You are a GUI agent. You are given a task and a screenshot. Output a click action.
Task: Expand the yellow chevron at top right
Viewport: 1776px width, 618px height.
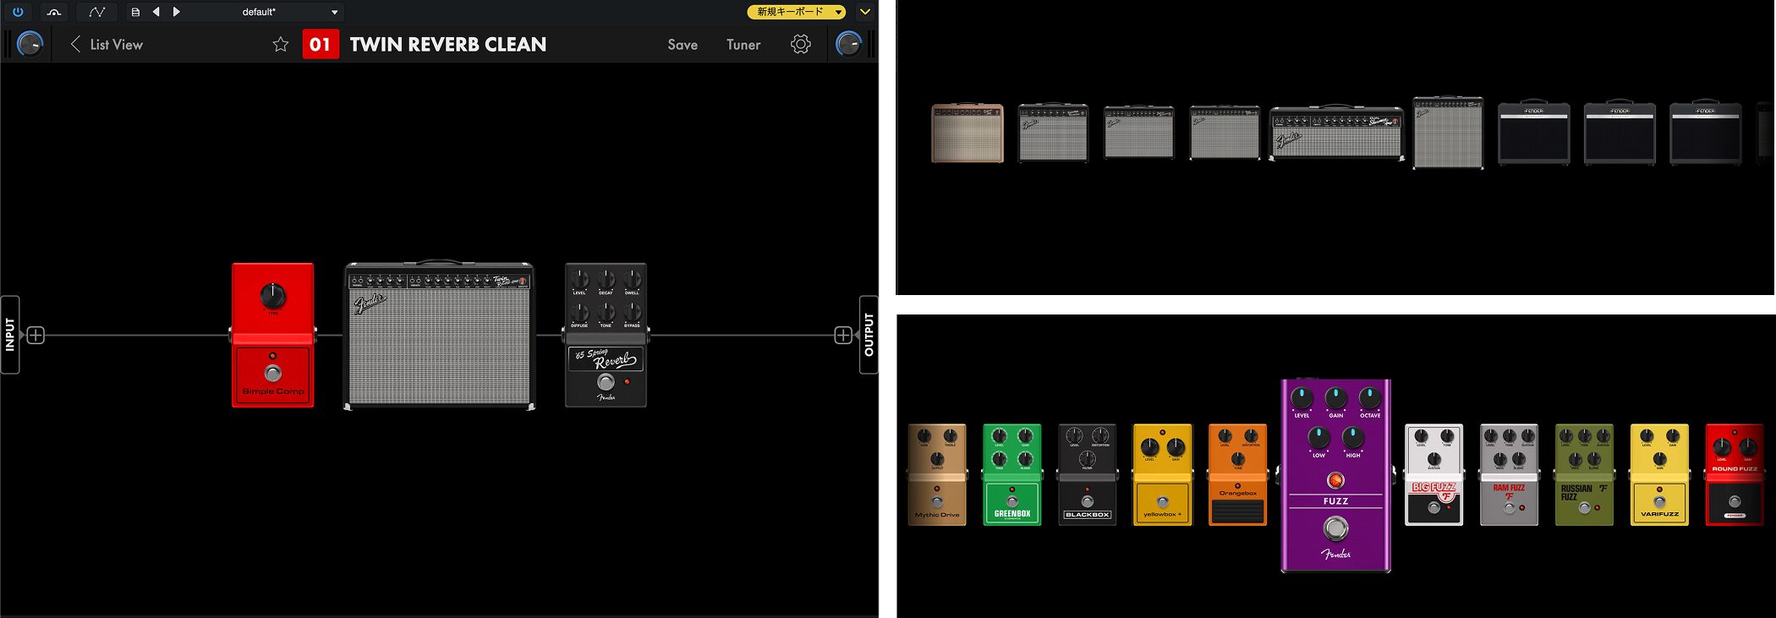[x=864, y=12]
